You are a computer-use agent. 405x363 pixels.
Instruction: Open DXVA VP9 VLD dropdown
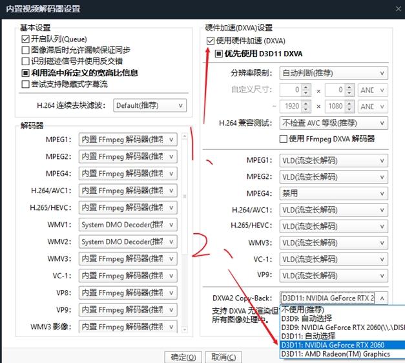334,276
